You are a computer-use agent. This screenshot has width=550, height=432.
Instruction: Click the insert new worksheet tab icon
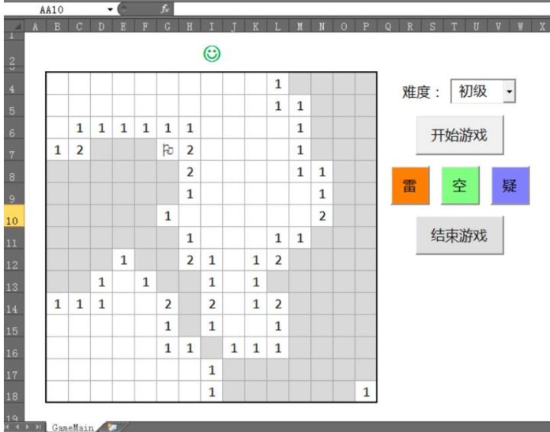click(x=112, y=427)
